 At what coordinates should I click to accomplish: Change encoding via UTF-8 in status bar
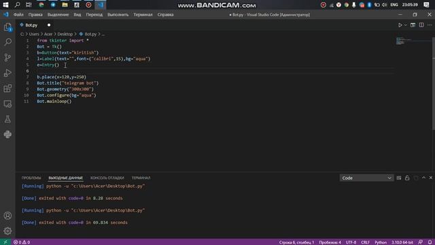point(351,242)
